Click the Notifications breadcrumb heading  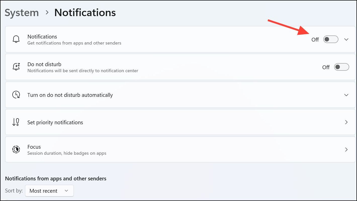tap(85, 13)
